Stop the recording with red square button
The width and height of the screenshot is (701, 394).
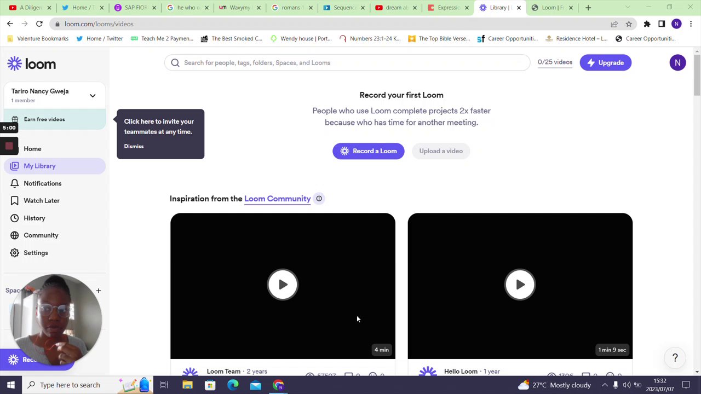(x=9, y=146)
